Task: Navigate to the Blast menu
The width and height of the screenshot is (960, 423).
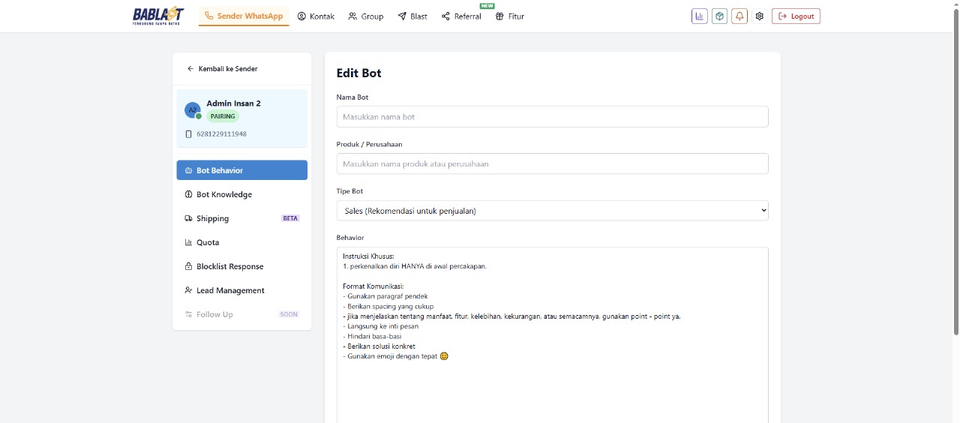Action: [412, 16]
